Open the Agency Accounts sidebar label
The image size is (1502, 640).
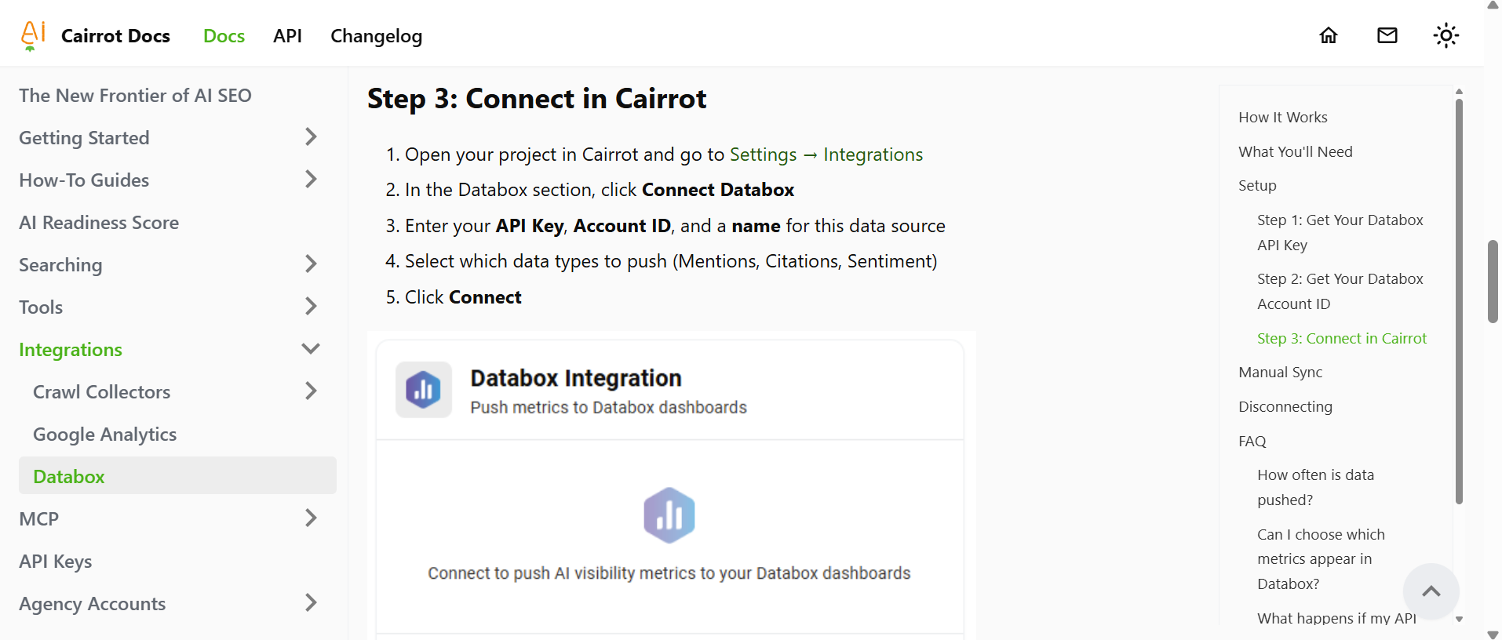[x=92, y=604]
